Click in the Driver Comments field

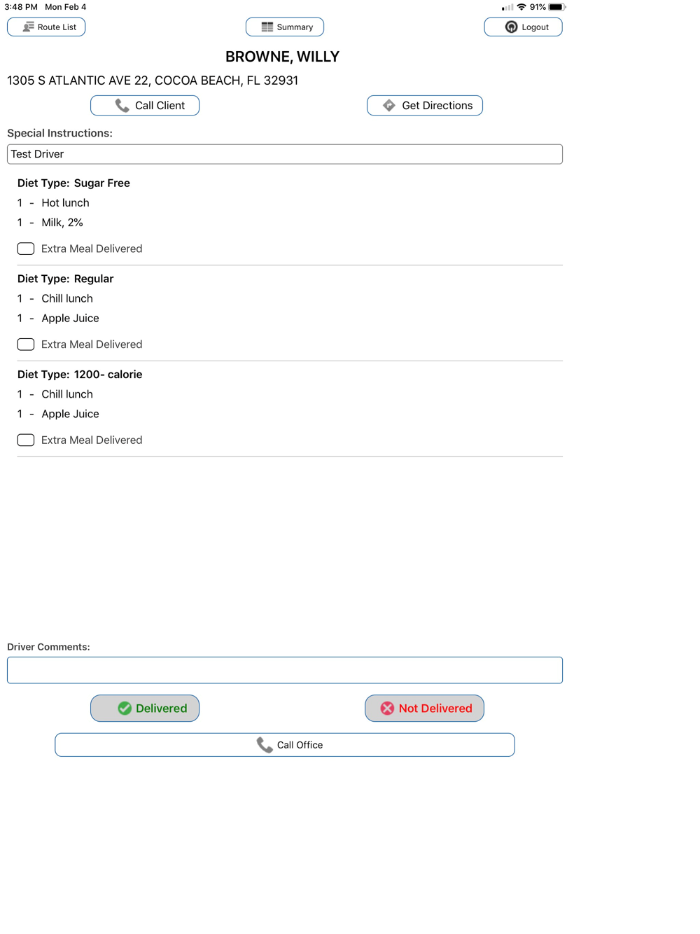coord(285,670)
